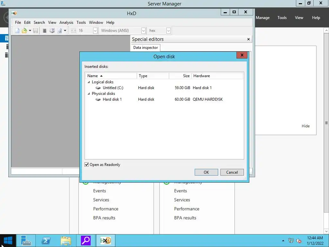Sort disks by the Size column
Viewport: 329px width, 247px height.
[180, 76]
